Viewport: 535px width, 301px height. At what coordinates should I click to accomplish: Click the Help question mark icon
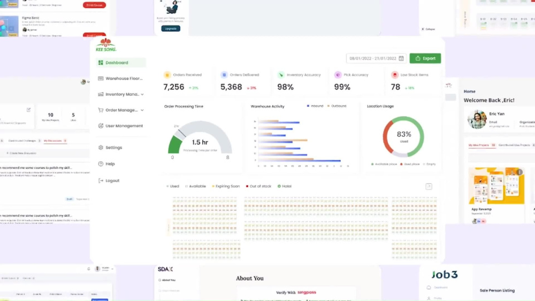[x=101, y=164]
